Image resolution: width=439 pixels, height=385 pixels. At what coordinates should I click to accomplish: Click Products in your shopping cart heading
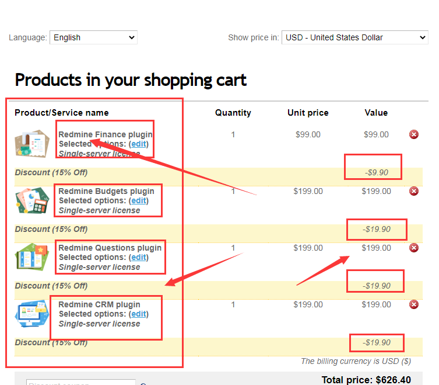tap(131, 80)
